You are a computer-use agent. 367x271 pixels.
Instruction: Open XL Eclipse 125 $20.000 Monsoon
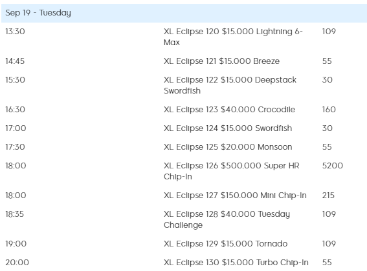(228, 147)
